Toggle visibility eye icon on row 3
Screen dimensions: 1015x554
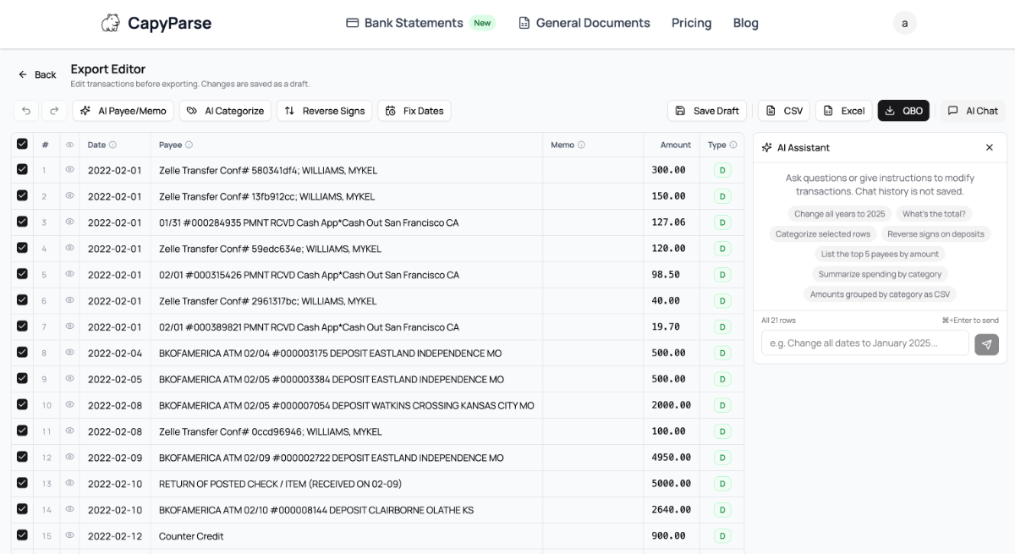point(69,222)
